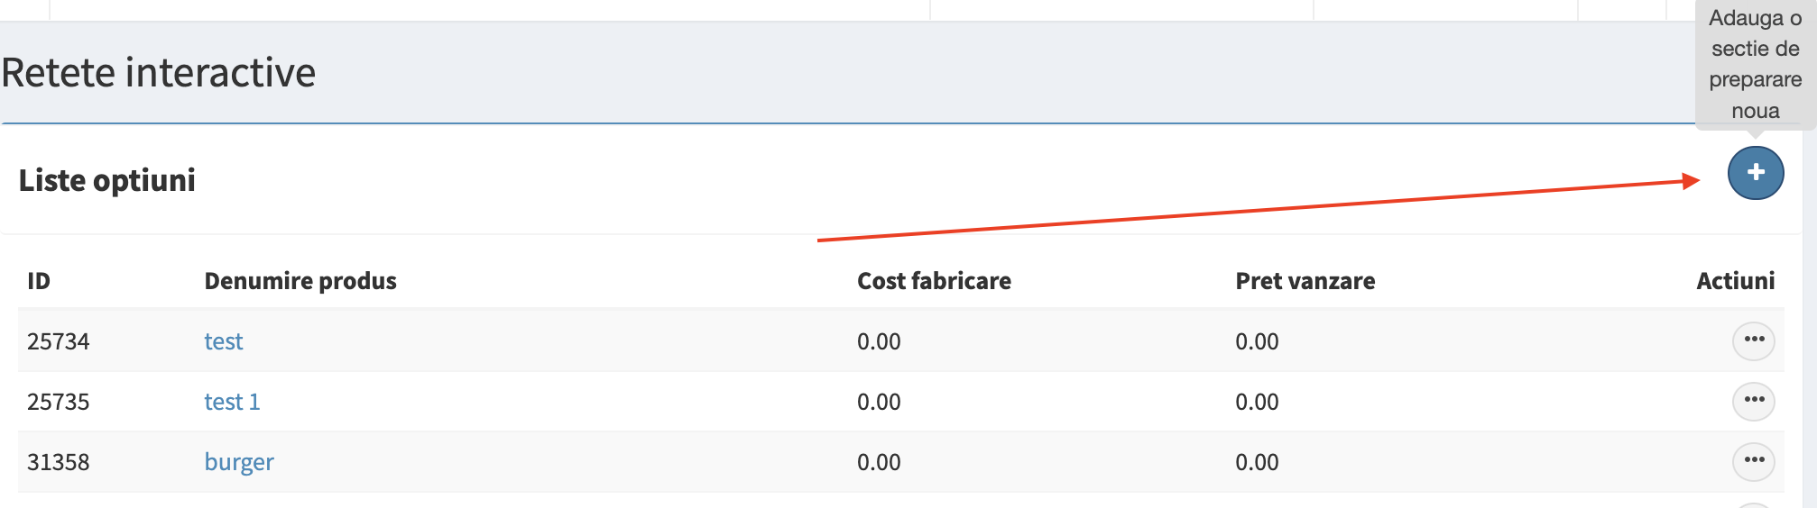Open the "test" product link in row 25734

pyautogui.click(x=223, y=341)
